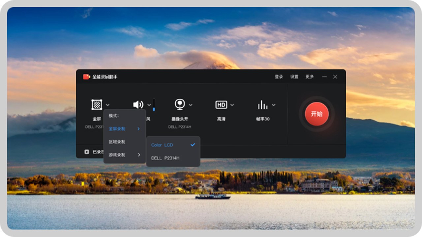422x237 pixels.
Task: Open the 游戏录制 submenu arrow
Action: pos(139,155)
